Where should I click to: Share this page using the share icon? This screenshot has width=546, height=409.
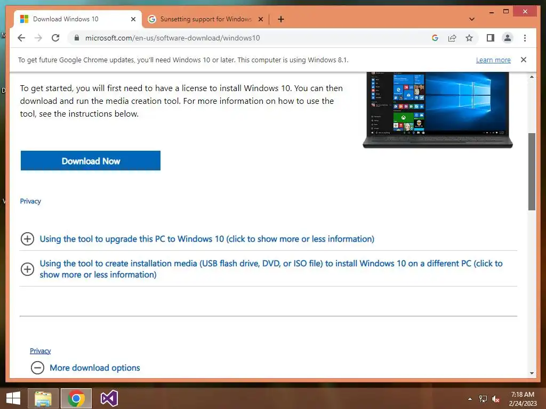[x=452, y=38]
